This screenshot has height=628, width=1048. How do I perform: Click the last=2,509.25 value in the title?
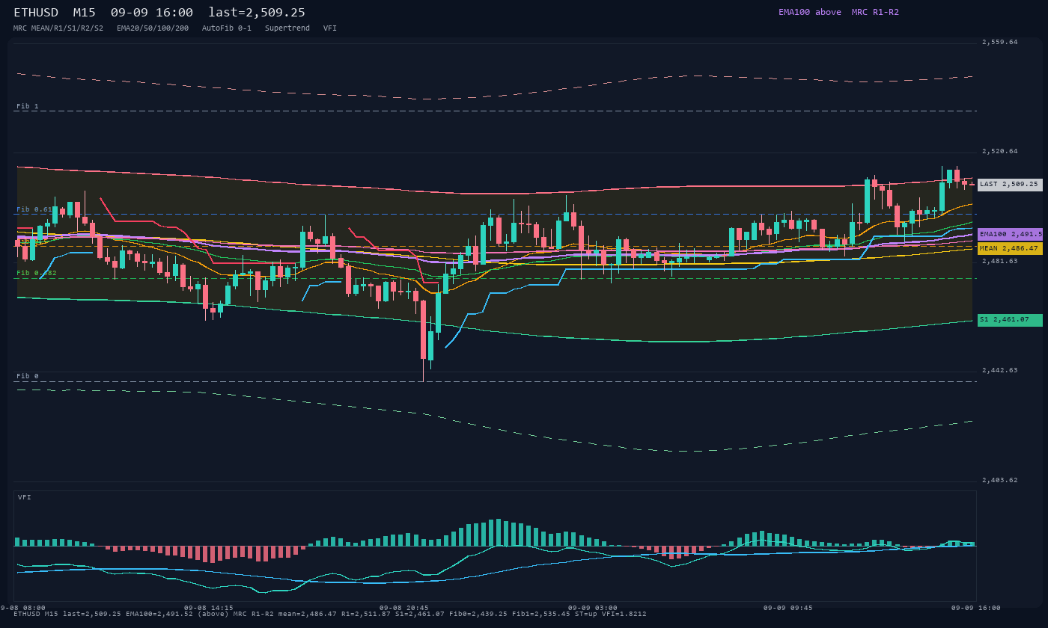257,12
